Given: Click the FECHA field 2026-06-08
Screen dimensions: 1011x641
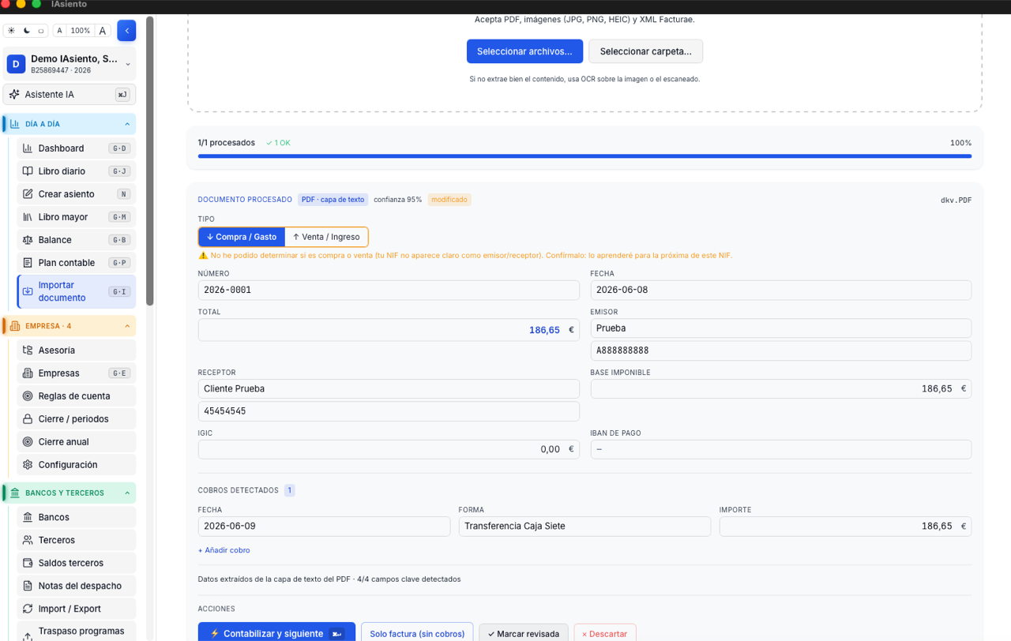Looking at the screenshot, I should (x=780, y=290).
